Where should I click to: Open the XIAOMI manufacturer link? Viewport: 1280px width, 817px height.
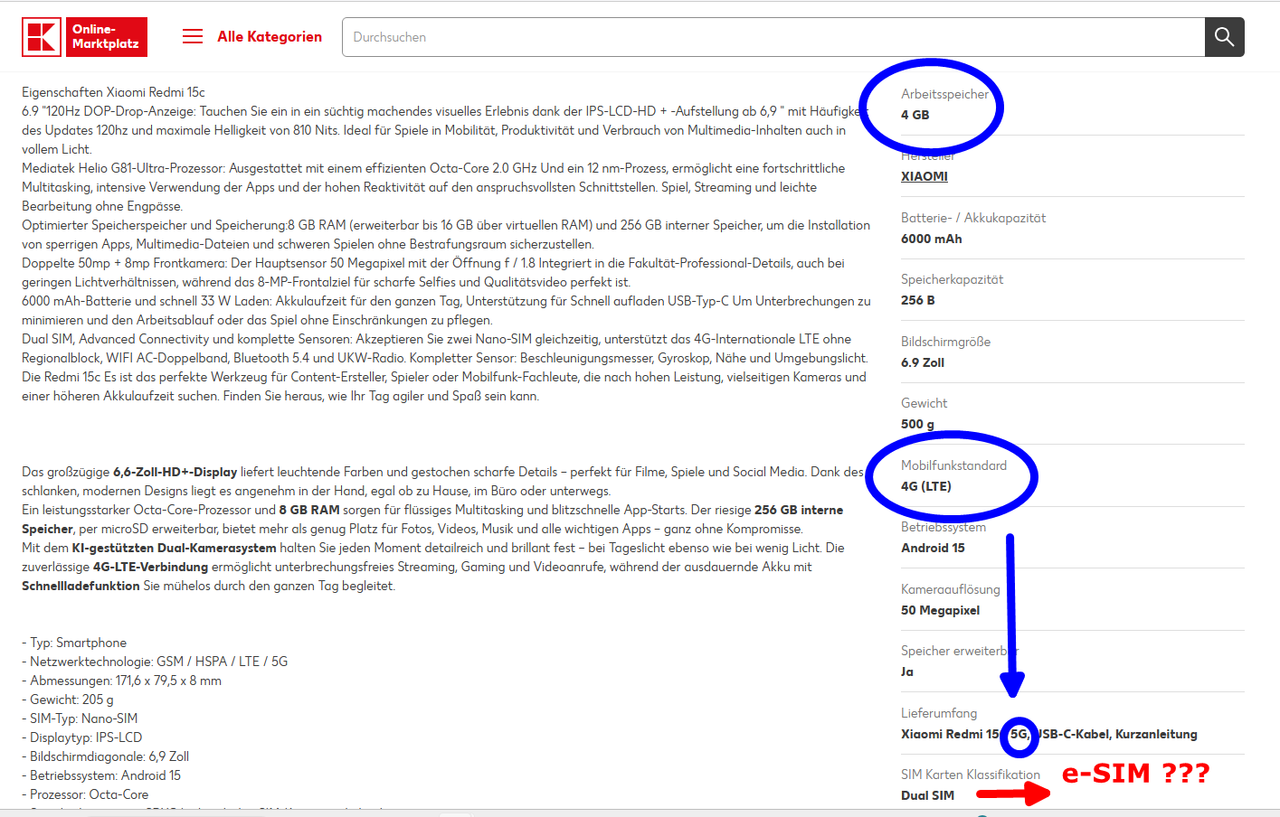924,176
